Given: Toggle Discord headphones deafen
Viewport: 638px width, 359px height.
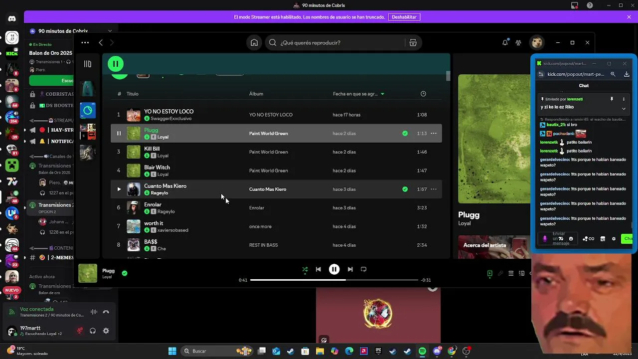Looking at the screenshot, I should click(93, 331).
